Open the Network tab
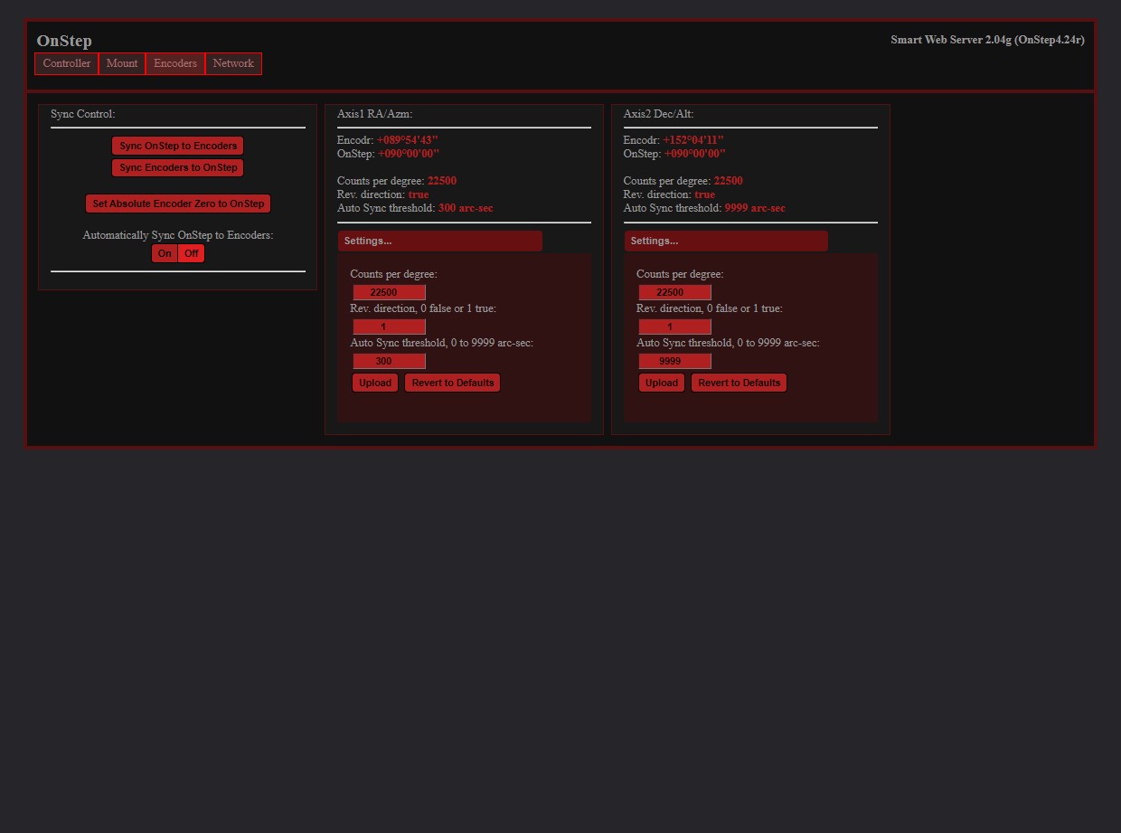 233,63
